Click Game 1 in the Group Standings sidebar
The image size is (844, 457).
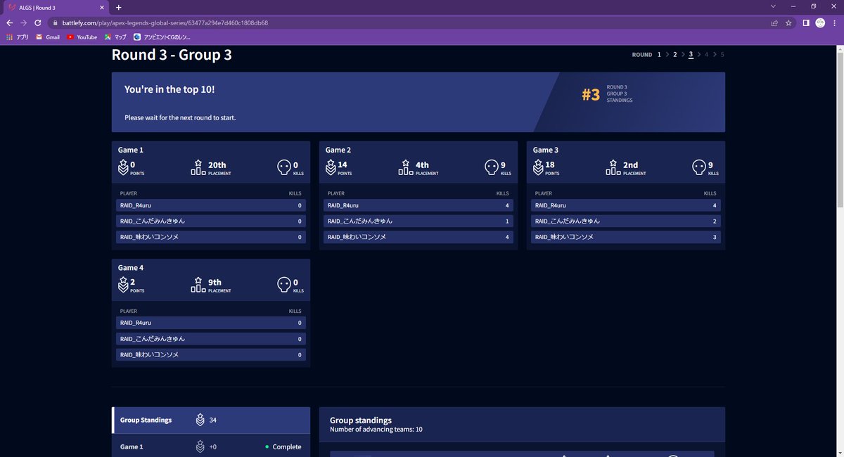pyautogui.click(x=131, y=446)
